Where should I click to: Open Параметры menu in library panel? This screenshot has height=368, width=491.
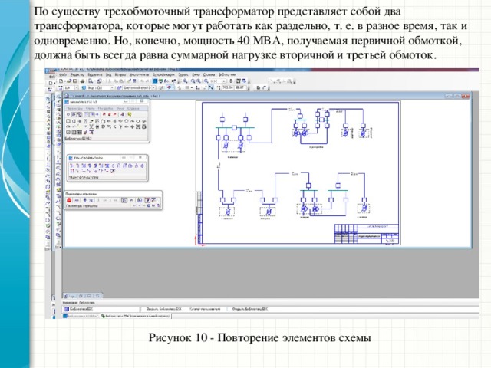(75, 109)
